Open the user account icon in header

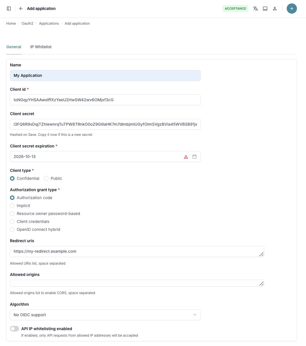click(x=275, y=9)
